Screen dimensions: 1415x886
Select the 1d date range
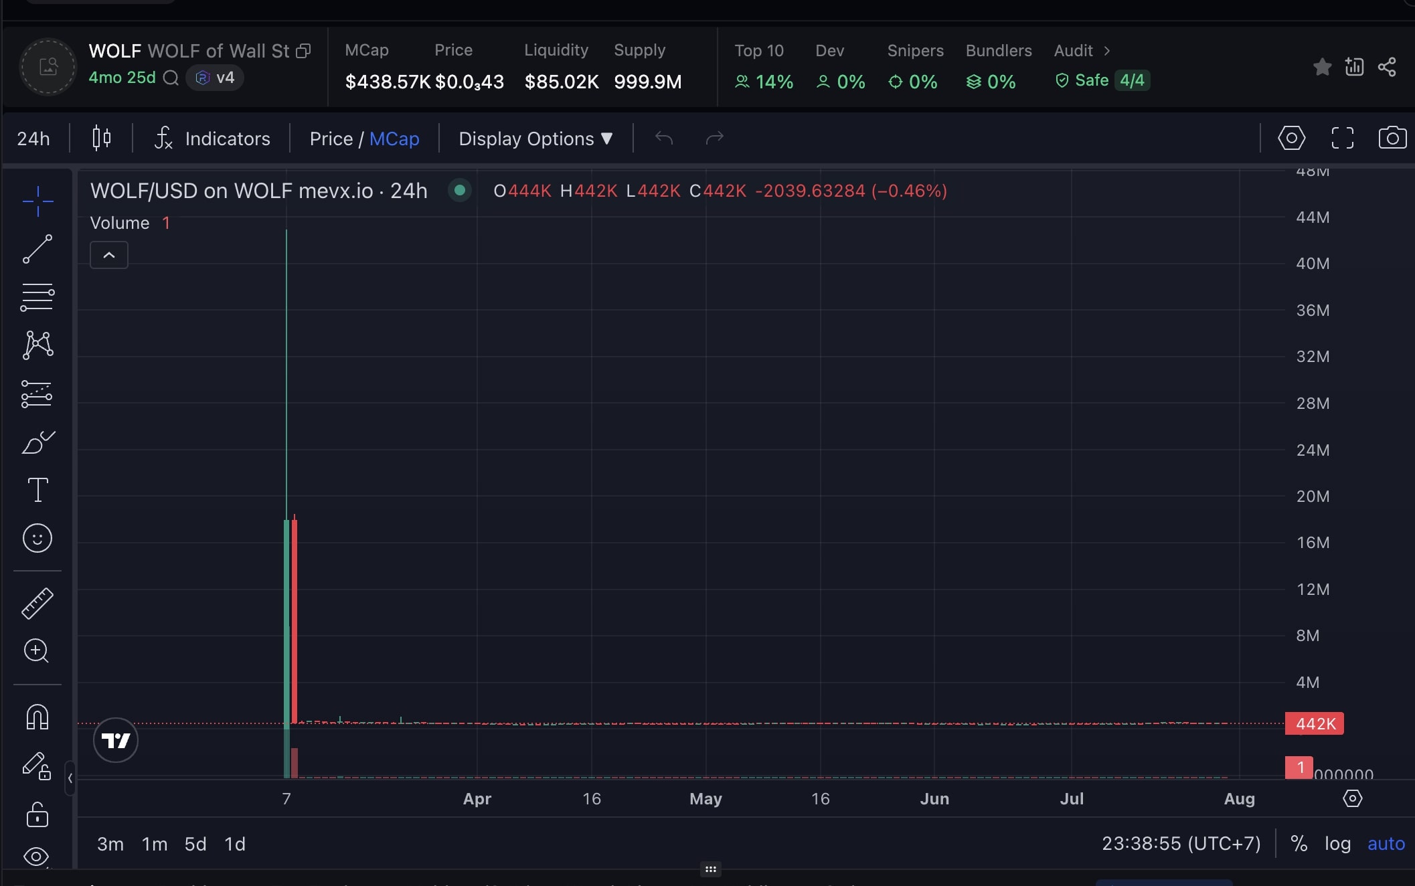[x=235, y=844]
